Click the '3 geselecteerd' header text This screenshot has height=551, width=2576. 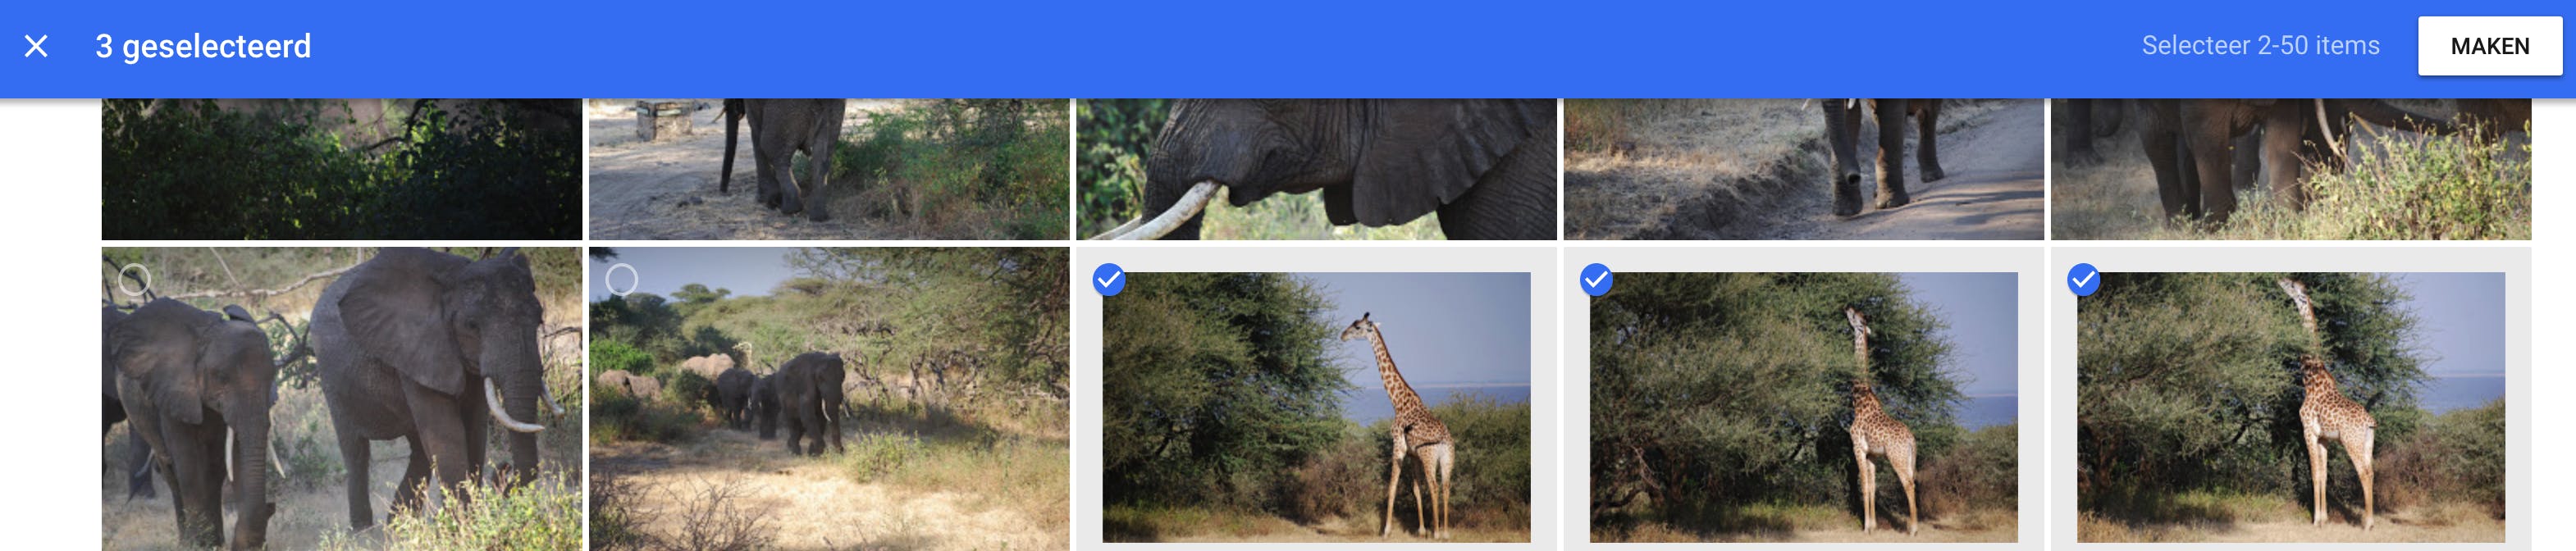pyautogui.click(x=203, y=46)
